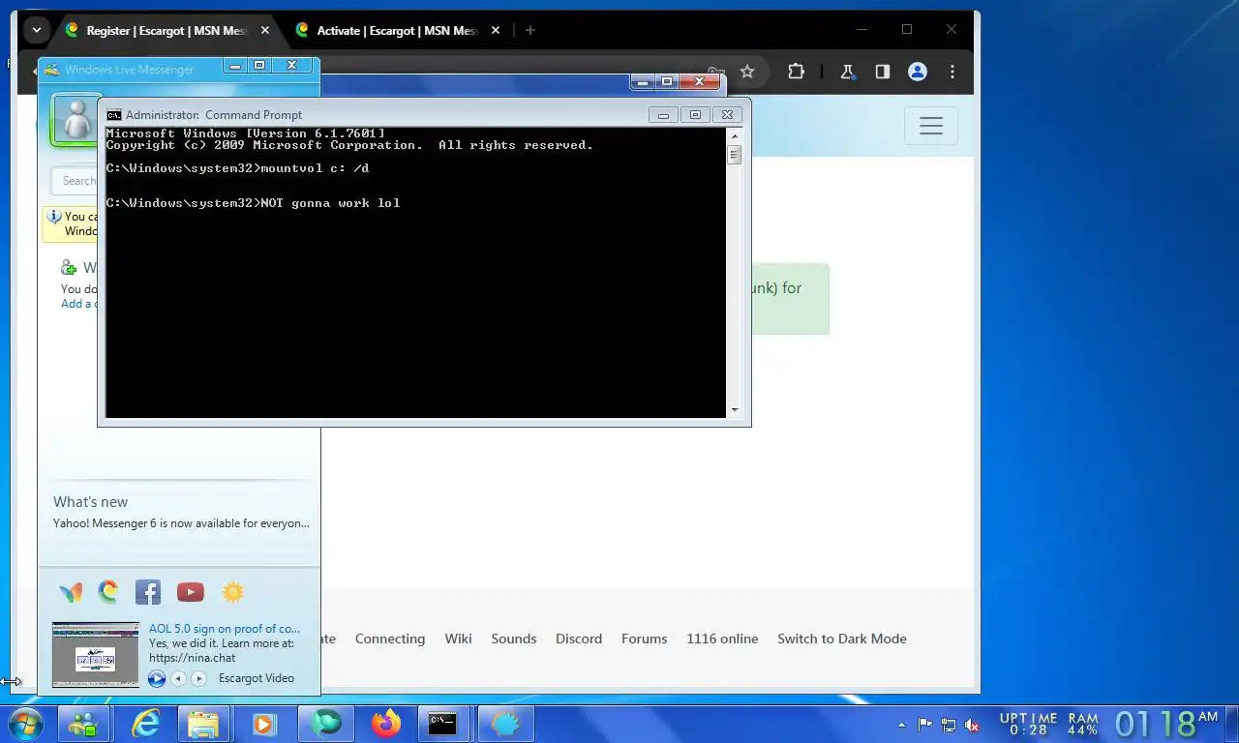Open Internet Explorer from the taskbar
The width and height of the screenshot is (1239, 743).
[x=146, y=724]
